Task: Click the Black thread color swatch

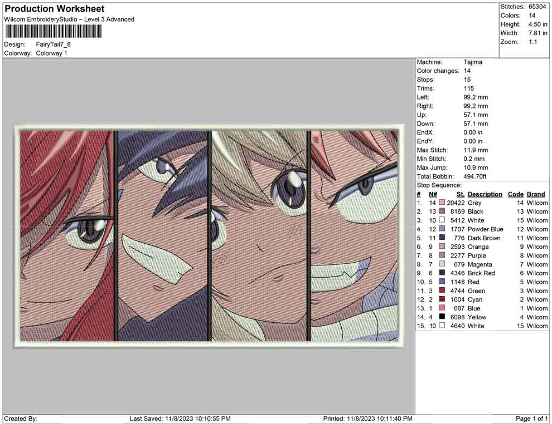Action: [442, 211]
